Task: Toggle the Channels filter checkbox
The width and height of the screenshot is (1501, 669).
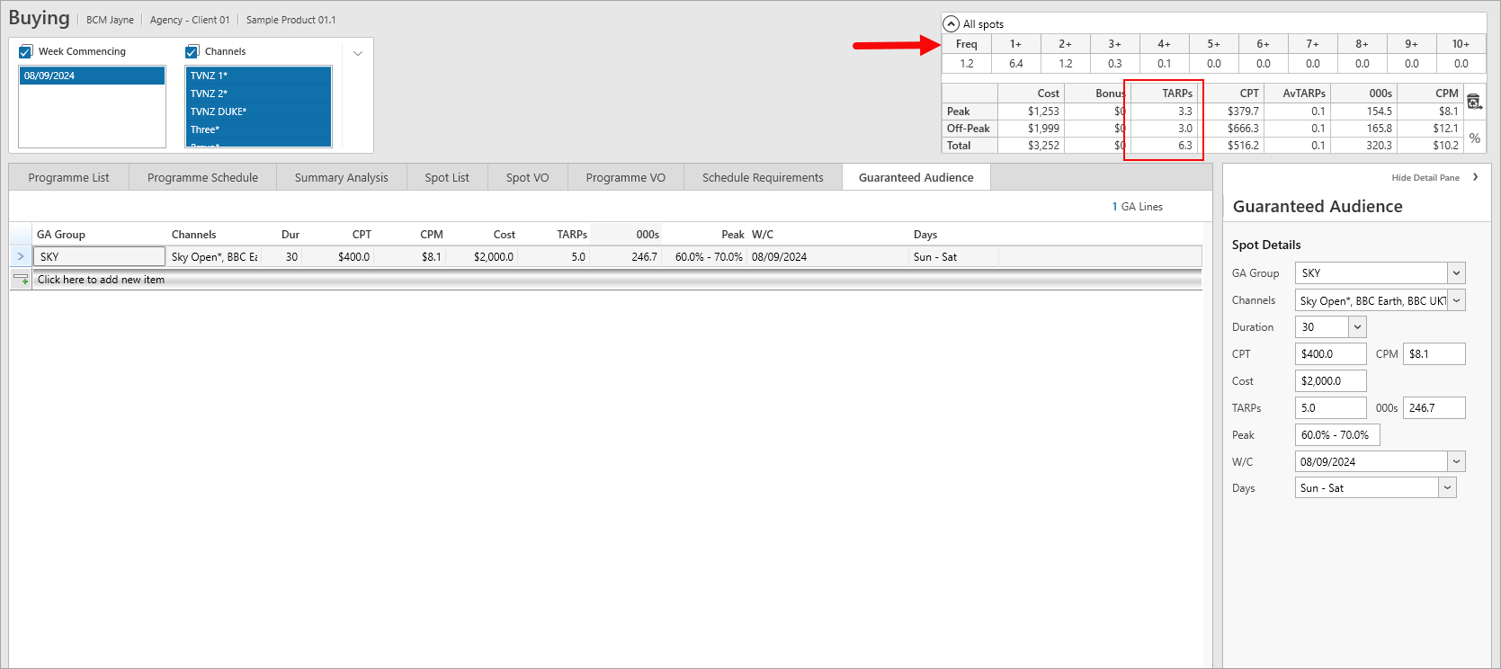Action: point(192,51)
